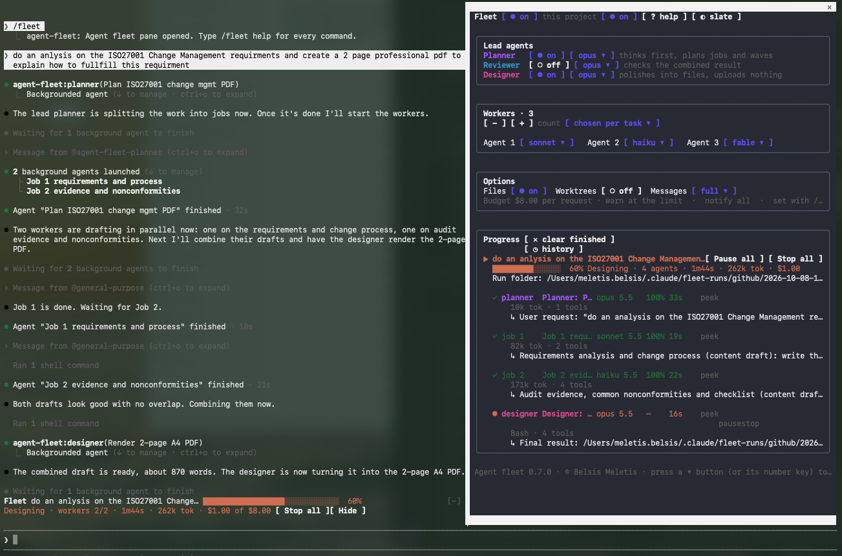842x556 pixels.
Task: Collapse the fleet status bar with [–]
Action: click(x=454, y=501)
